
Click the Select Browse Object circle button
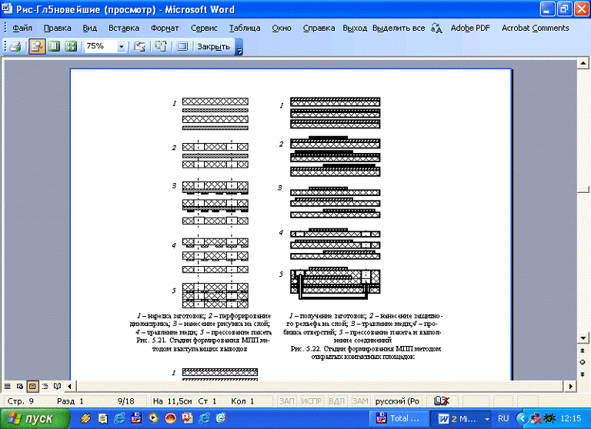click(583, 362)
